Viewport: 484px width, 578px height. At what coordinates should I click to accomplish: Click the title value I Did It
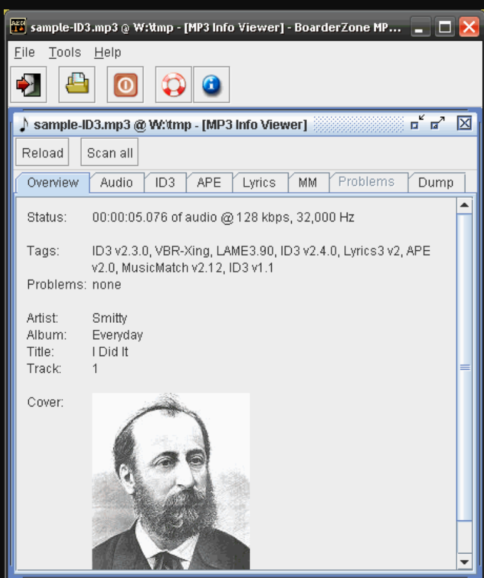(110, 352)
